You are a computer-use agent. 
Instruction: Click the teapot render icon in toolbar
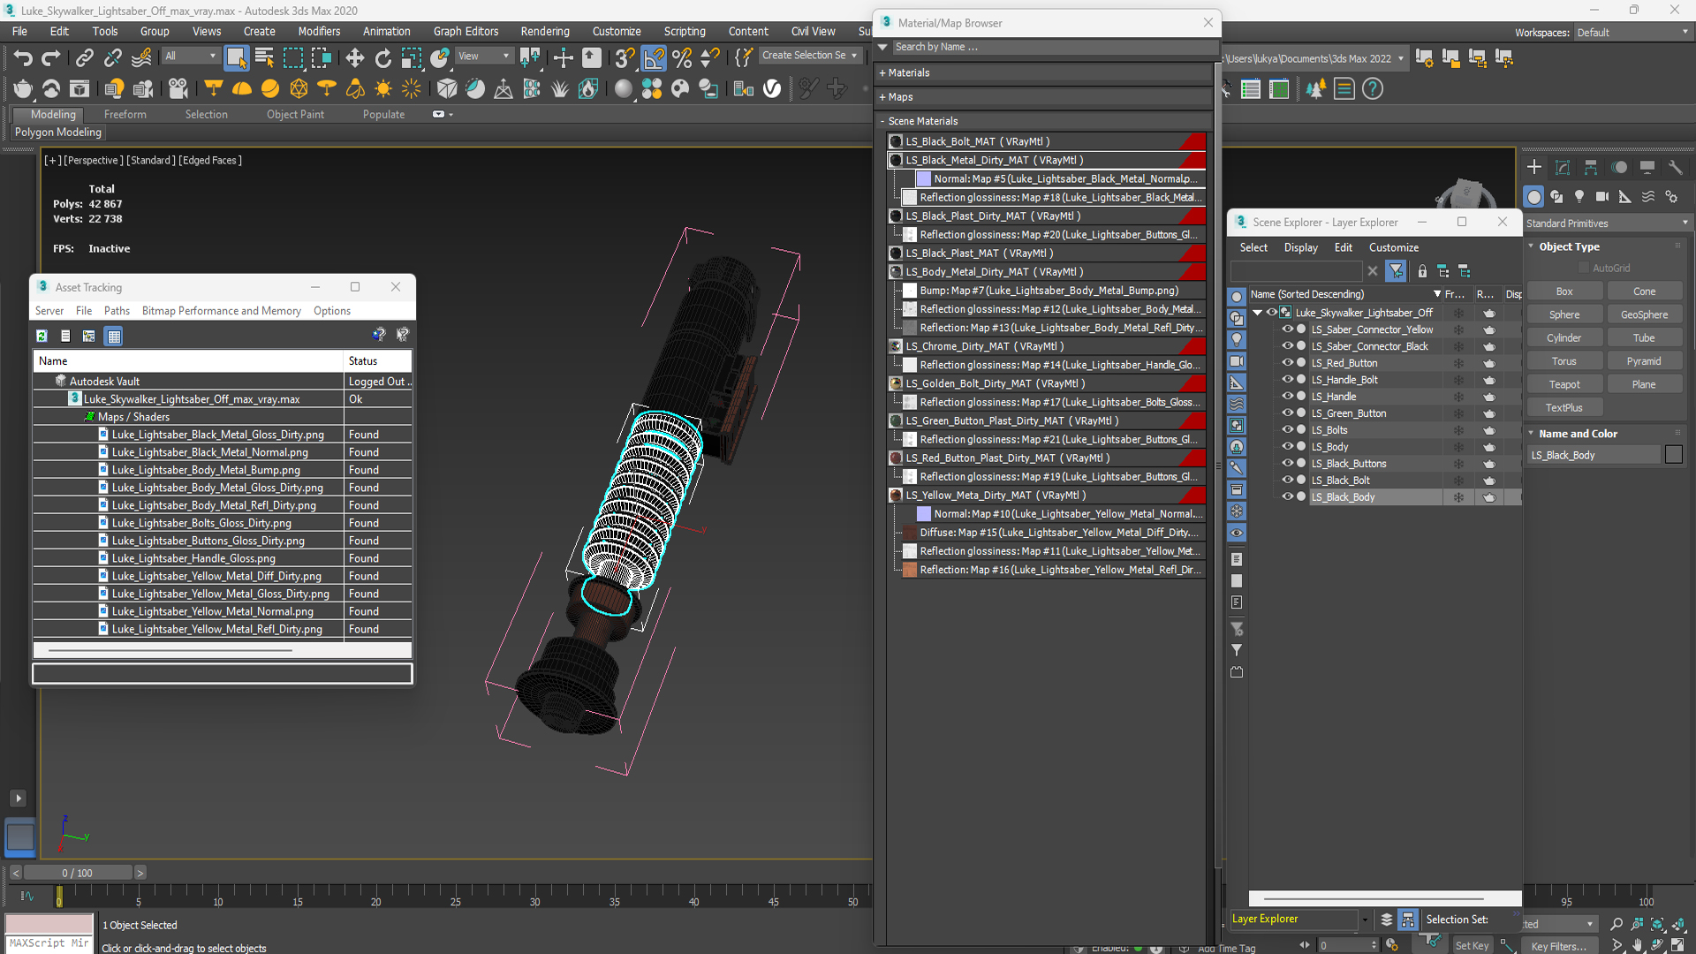tap(23, 88)
